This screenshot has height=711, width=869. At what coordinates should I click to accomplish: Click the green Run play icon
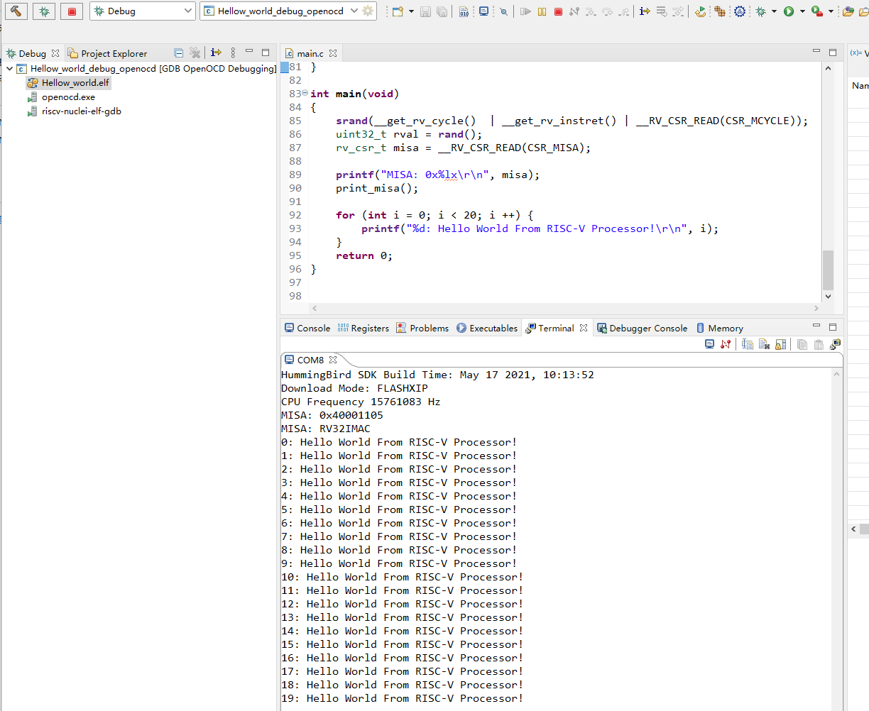click(x=789, y=11)
